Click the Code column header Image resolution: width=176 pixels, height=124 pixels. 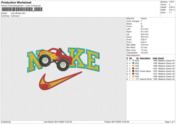click(155, 58)
